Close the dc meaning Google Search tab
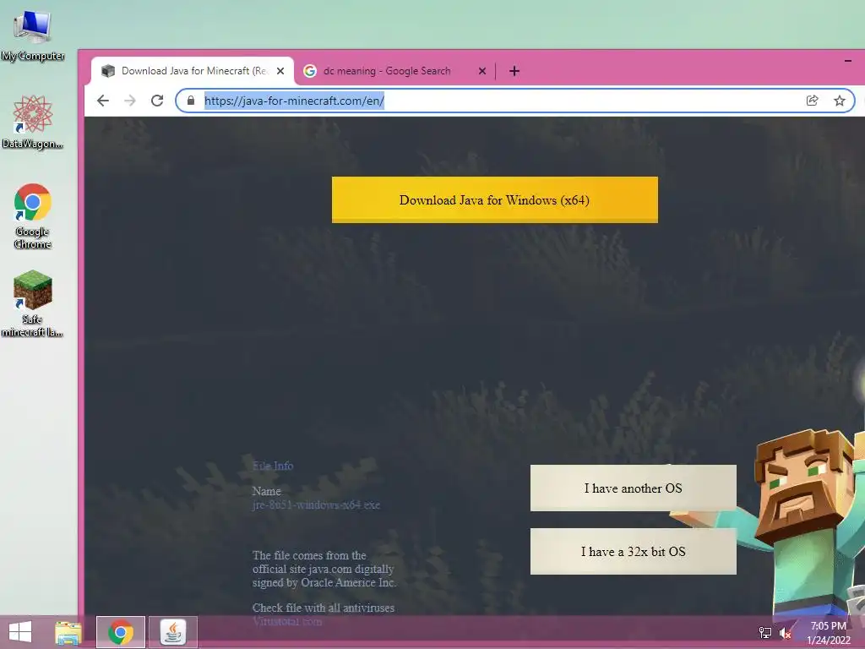The height and width of the screenshot is (649, 865). 482,71
